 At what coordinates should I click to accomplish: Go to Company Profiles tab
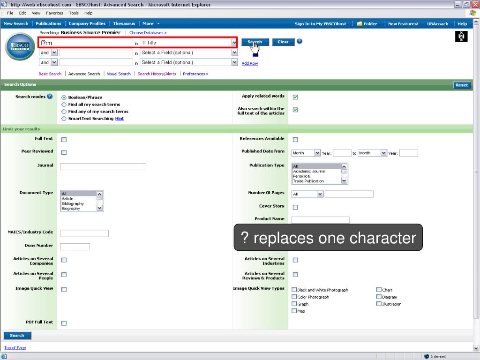[x=87, y=23]
